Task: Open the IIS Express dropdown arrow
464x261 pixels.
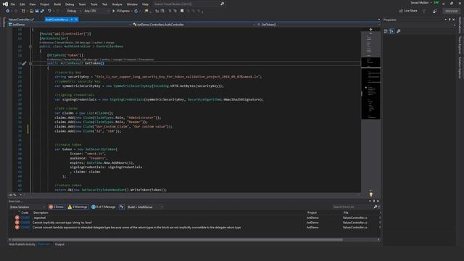Action: tap(132, 11)
